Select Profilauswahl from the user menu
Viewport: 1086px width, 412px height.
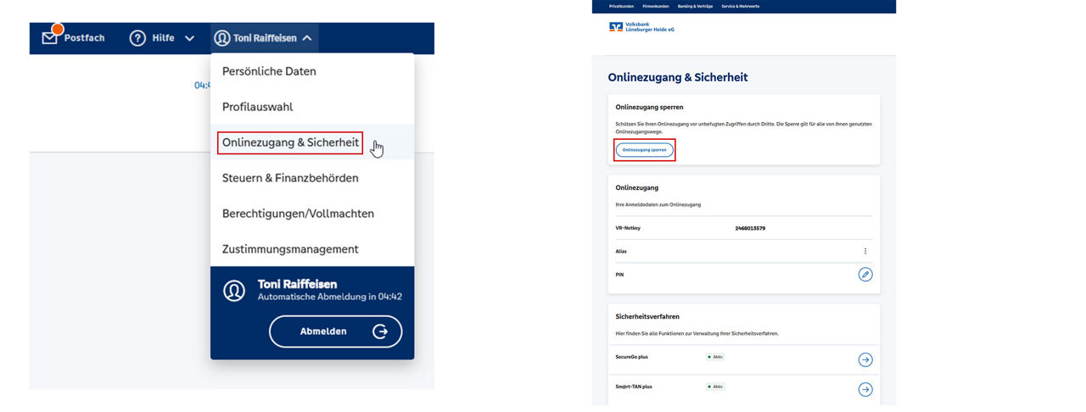pos(312,107)
